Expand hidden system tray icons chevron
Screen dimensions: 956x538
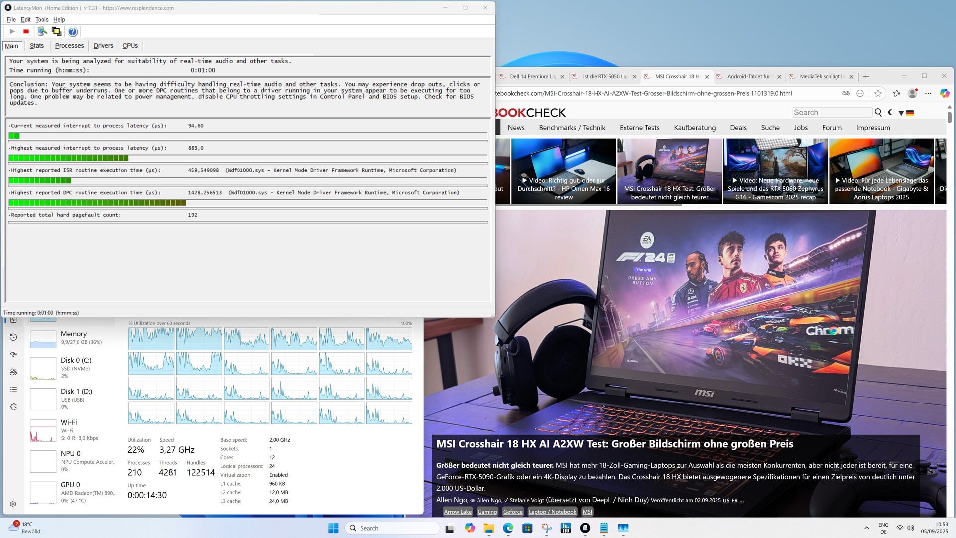point(866,528)
